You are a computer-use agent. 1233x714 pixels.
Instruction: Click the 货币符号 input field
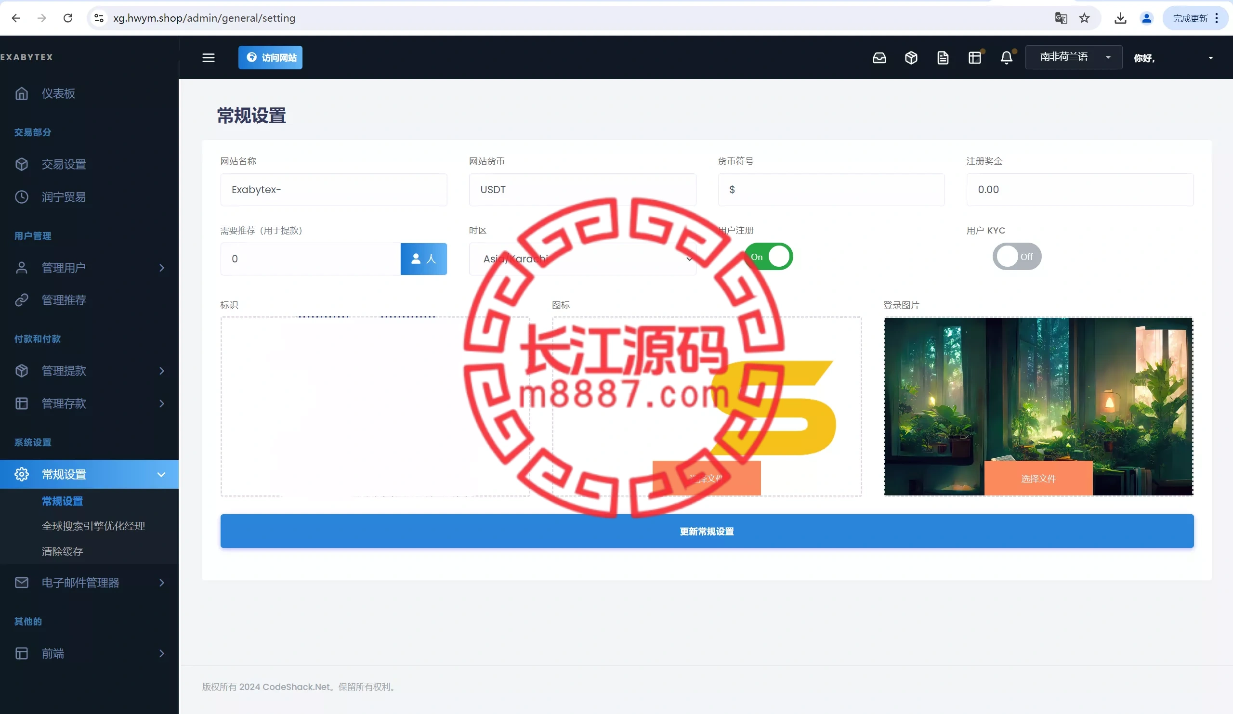pos(831,189)
